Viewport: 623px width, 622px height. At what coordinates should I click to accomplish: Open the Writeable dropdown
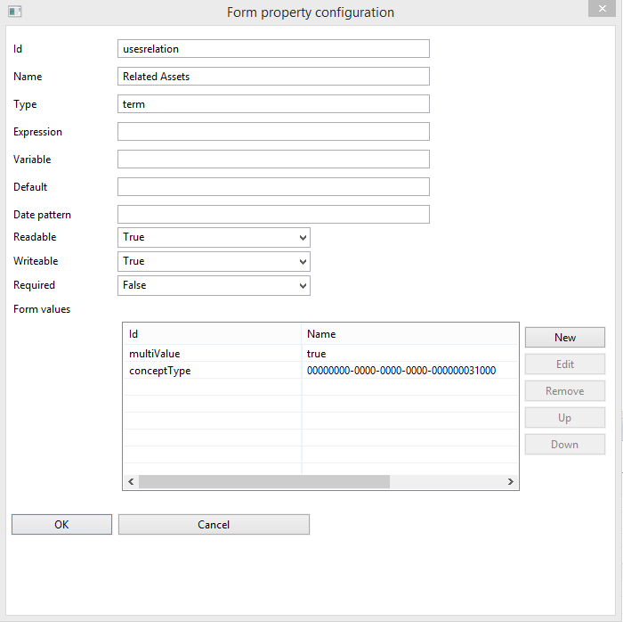214,262
